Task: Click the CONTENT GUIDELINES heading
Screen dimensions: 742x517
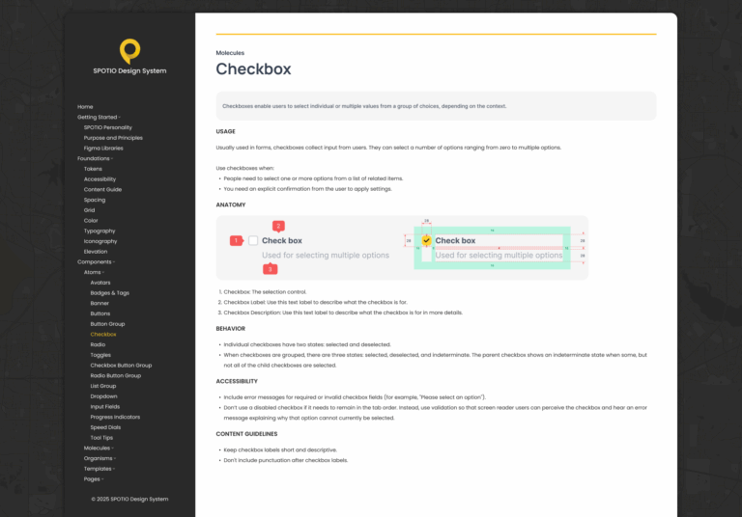Action: click(x=246, y=434)
